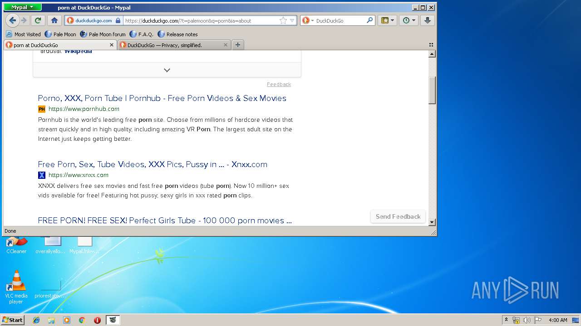Click in the DuckDuckGo search box

340,20
